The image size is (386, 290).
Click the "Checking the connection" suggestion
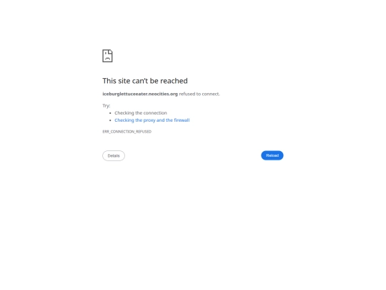tap(141, 112)
